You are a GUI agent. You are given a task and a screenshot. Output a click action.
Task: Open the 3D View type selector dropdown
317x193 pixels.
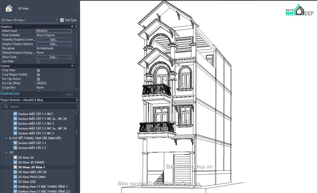(77, 8)
